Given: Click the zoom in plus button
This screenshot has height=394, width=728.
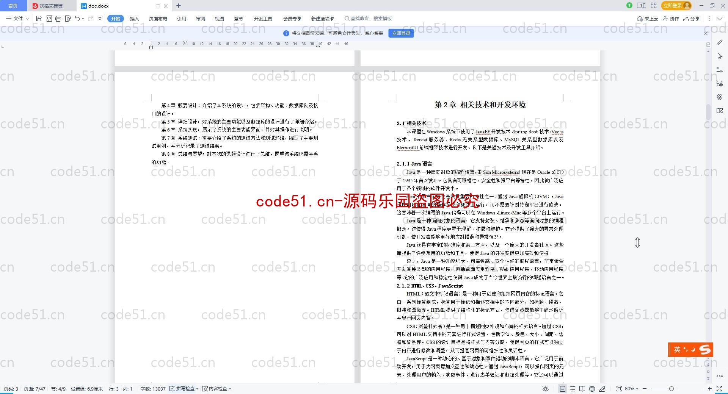Looking at the screenshot, I should pos(709,389).
